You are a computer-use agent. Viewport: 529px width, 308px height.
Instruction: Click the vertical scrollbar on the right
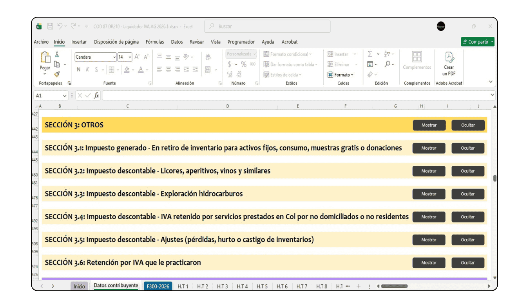[495, 178]
